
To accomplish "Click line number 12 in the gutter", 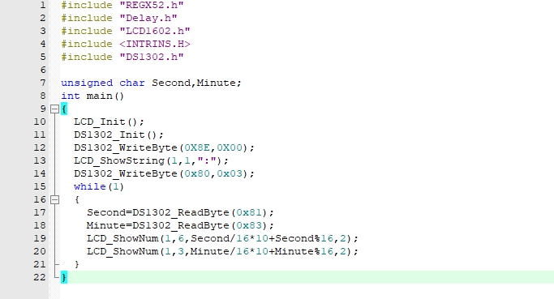I will [40, 147].
